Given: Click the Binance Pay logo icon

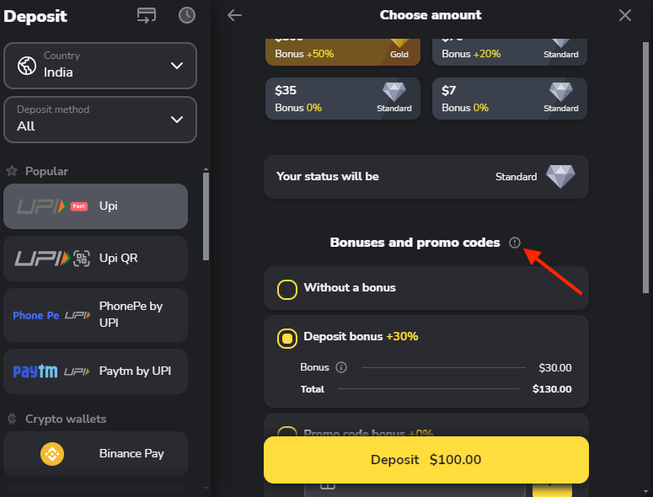Looking at the screenshot, I should 52,453.
